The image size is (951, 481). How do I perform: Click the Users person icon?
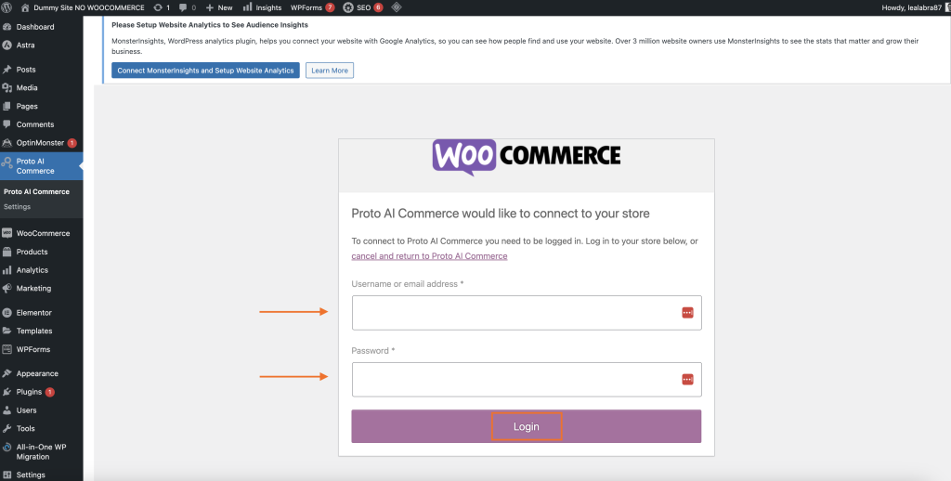[x=7, y=410]
